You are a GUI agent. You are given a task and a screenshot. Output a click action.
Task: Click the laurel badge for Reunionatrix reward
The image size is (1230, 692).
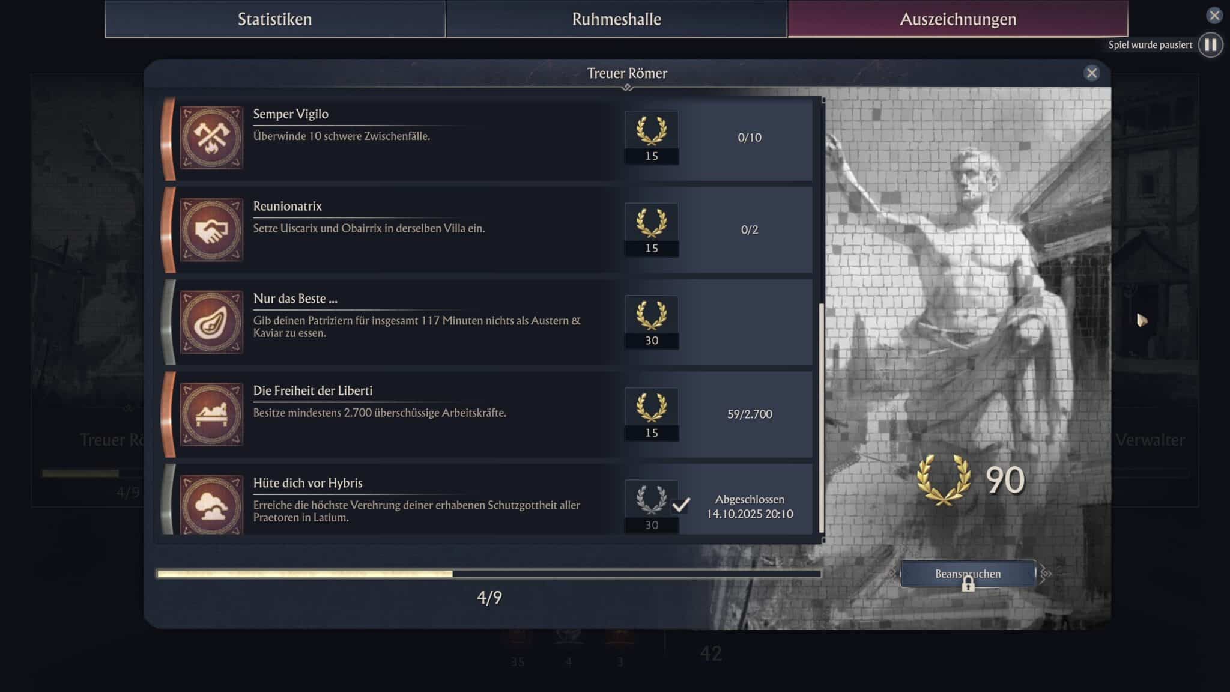(652, 229)
